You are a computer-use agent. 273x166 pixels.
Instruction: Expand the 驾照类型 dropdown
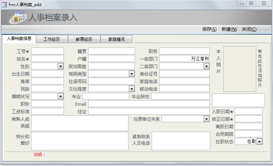(132, 74)
